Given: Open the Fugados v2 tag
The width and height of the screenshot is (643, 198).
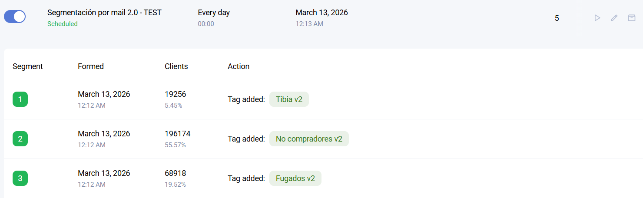Looking at the screenshot, I should (x=295, y=178).
